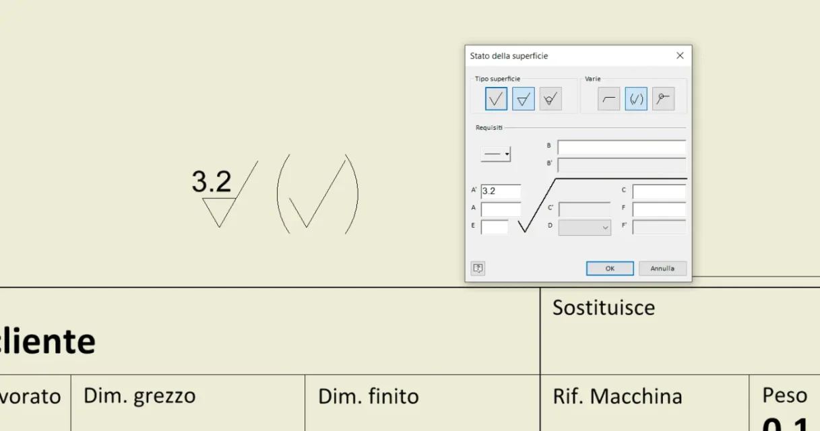Select the 3.2 surface symbol on drawing
Image resolution: width=820 pixels, height=431 pixels.
click(224, 195)
